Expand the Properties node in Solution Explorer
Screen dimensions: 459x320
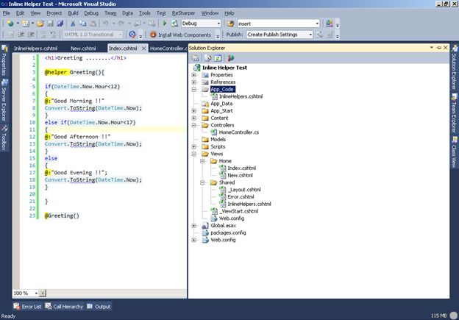193,75
